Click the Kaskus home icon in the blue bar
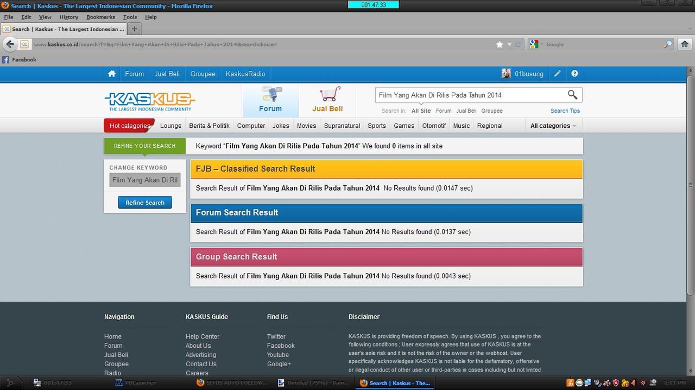This screenshot has height=390, width=695. 112,74
